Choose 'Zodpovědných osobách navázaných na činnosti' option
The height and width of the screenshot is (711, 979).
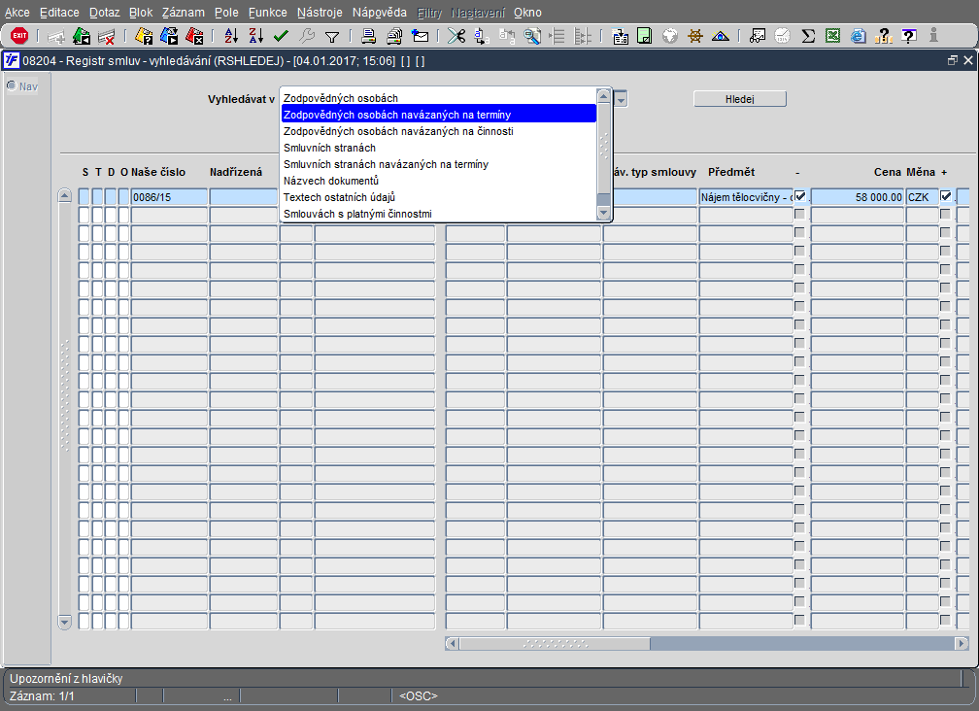[438, 131]
